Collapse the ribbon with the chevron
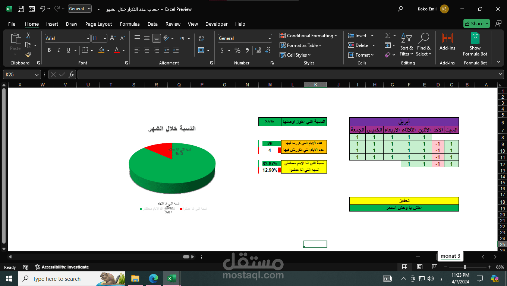507x286 pixels. [x=499, y=62]
